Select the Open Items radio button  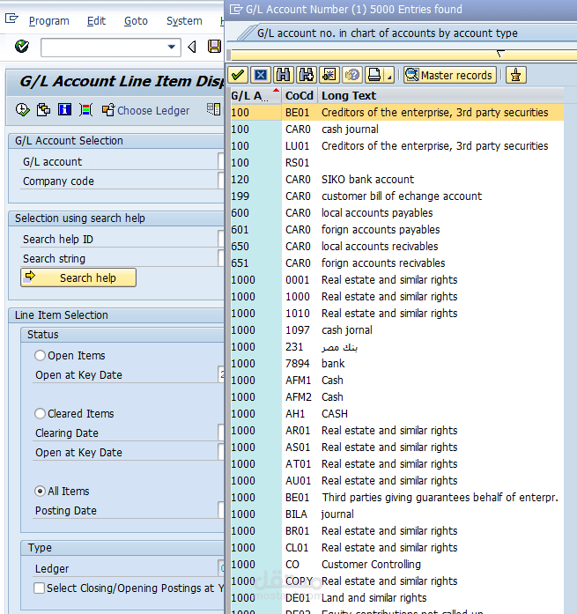point(40,356)
